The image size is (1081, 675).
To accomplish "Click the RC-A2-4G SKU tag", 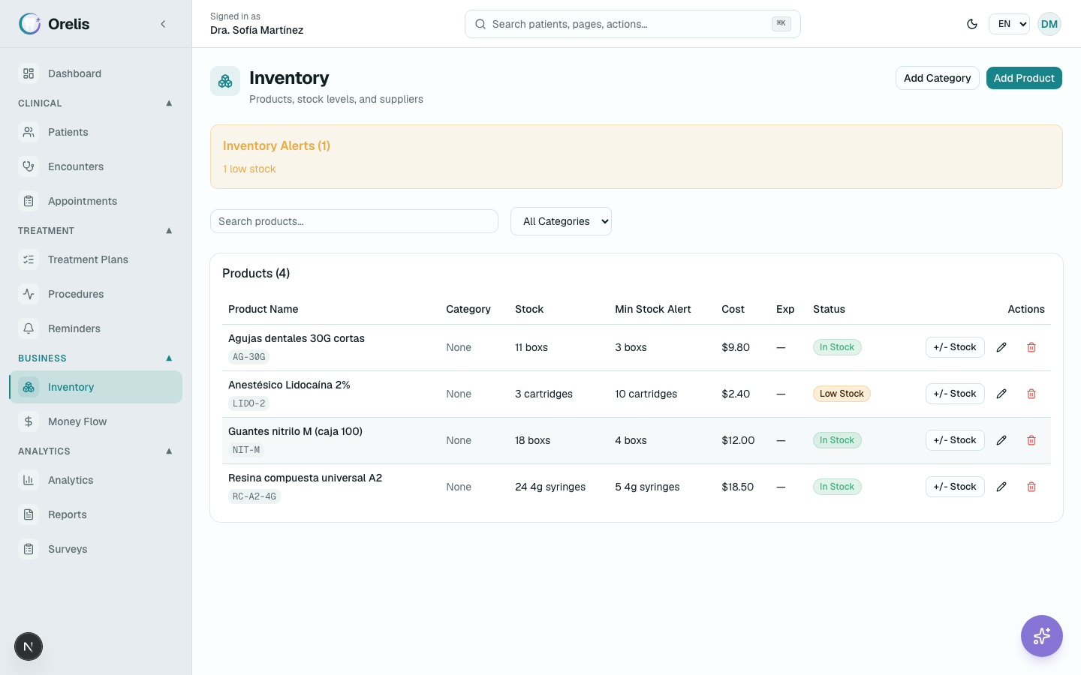I will pyautogui.click(x=254, y=496).
